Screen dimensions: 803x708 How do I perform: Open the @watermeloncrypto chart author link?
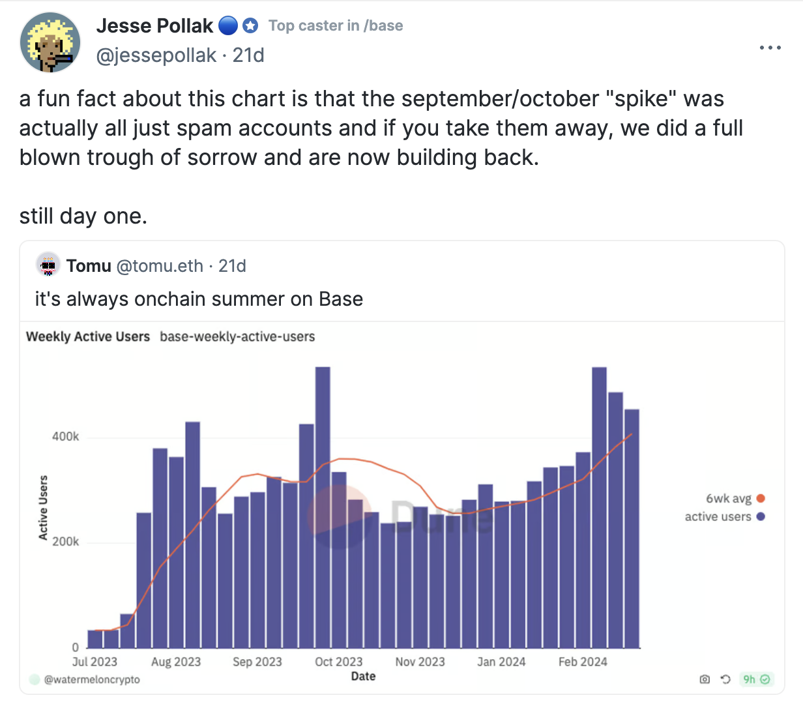click(92, 679)
